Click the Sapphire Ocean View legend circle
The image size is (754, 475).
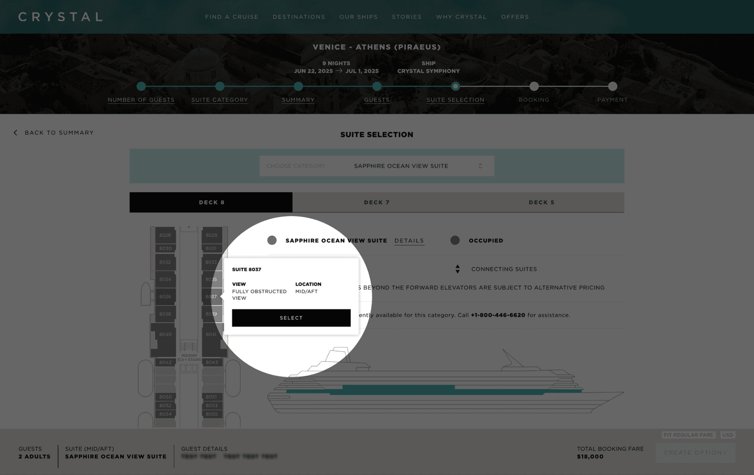click(272, 240)
